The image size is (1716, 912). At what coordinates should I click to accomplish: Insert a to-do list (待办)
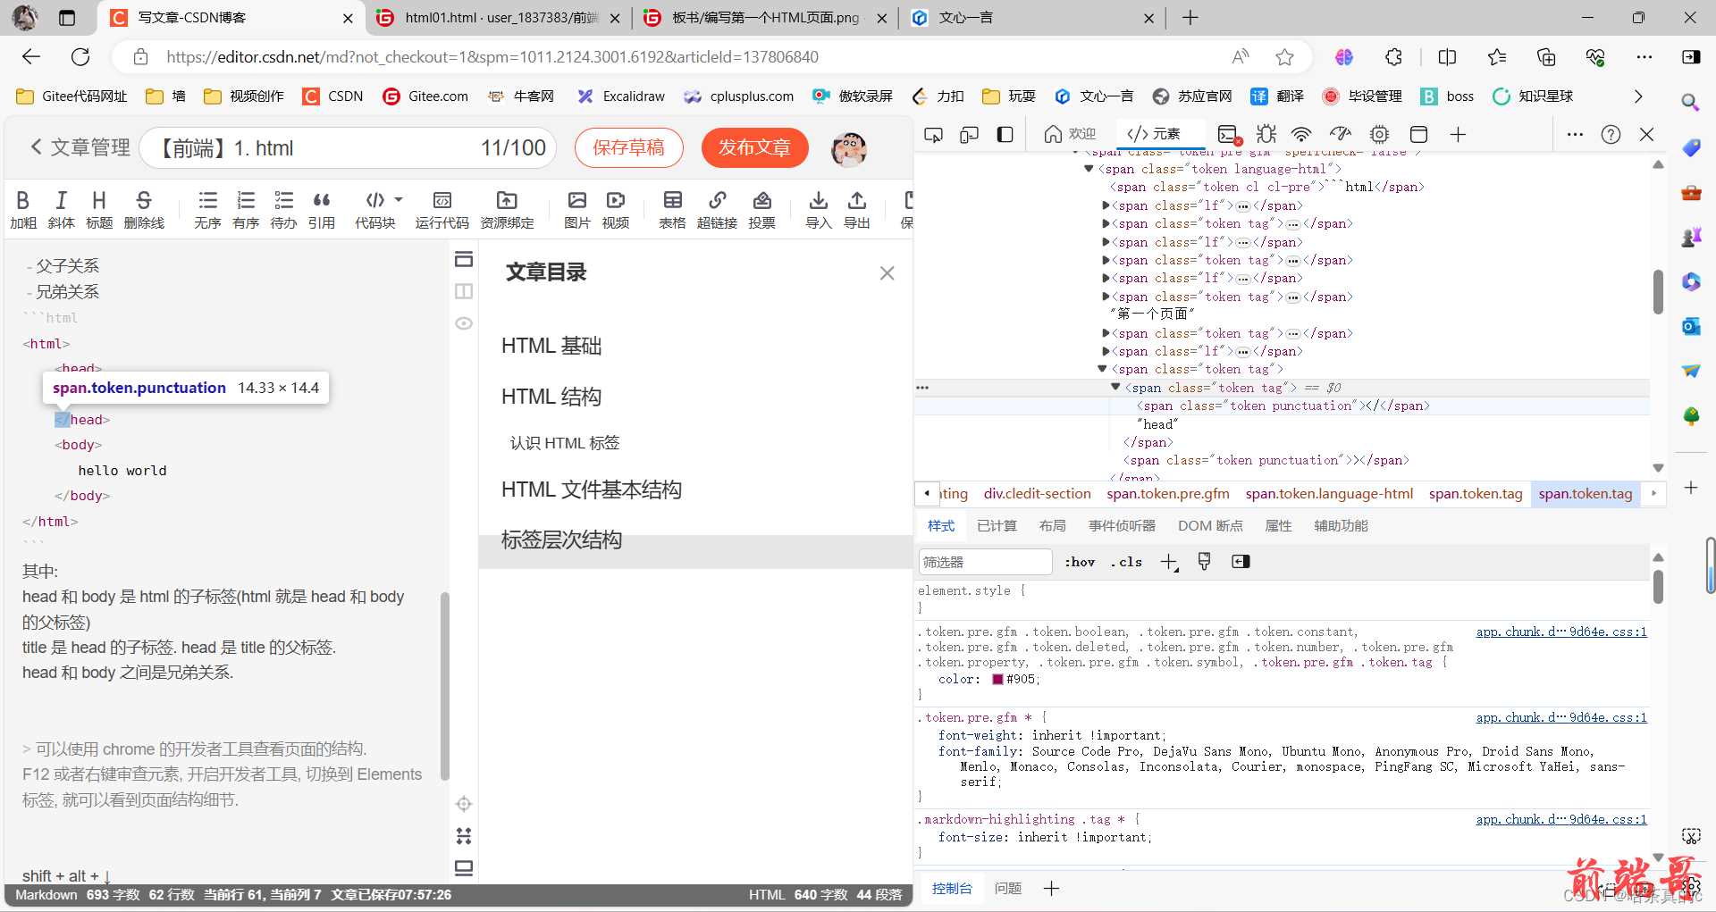click(283, 210)
